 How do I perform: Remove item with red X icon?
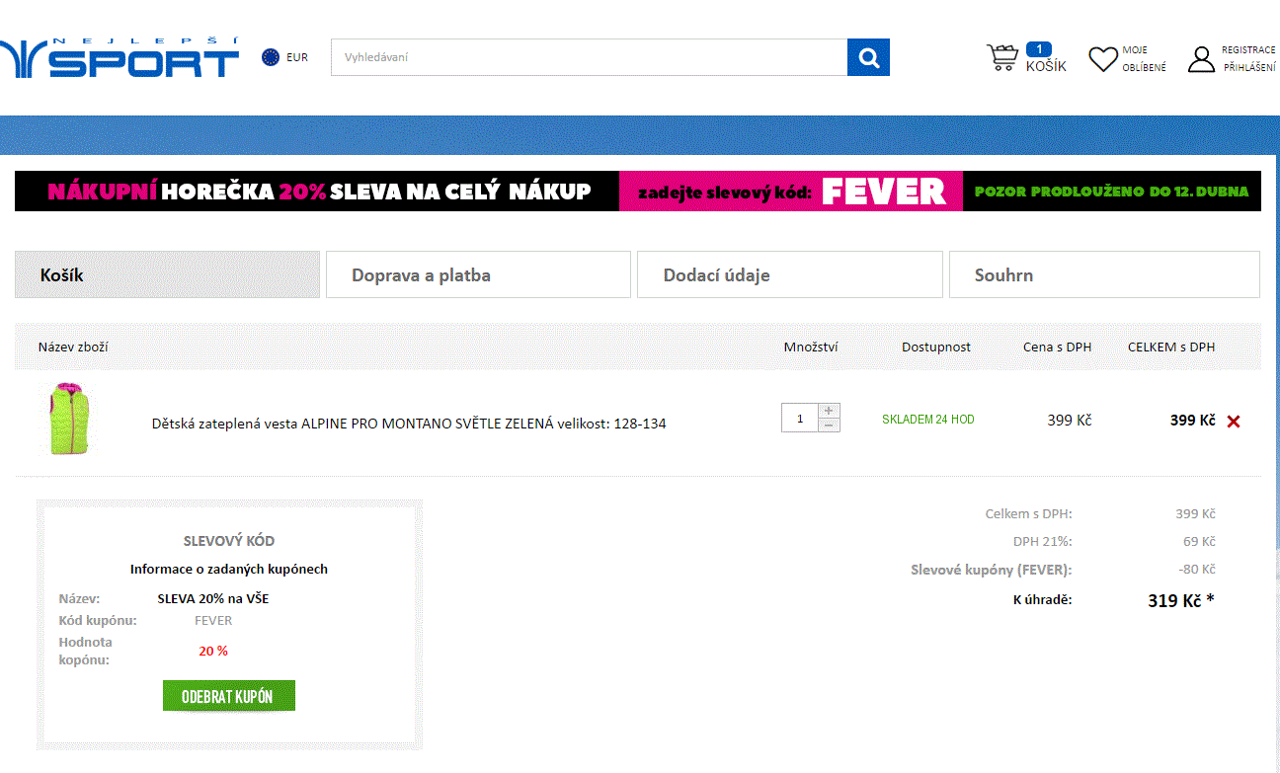(1234, 422)
